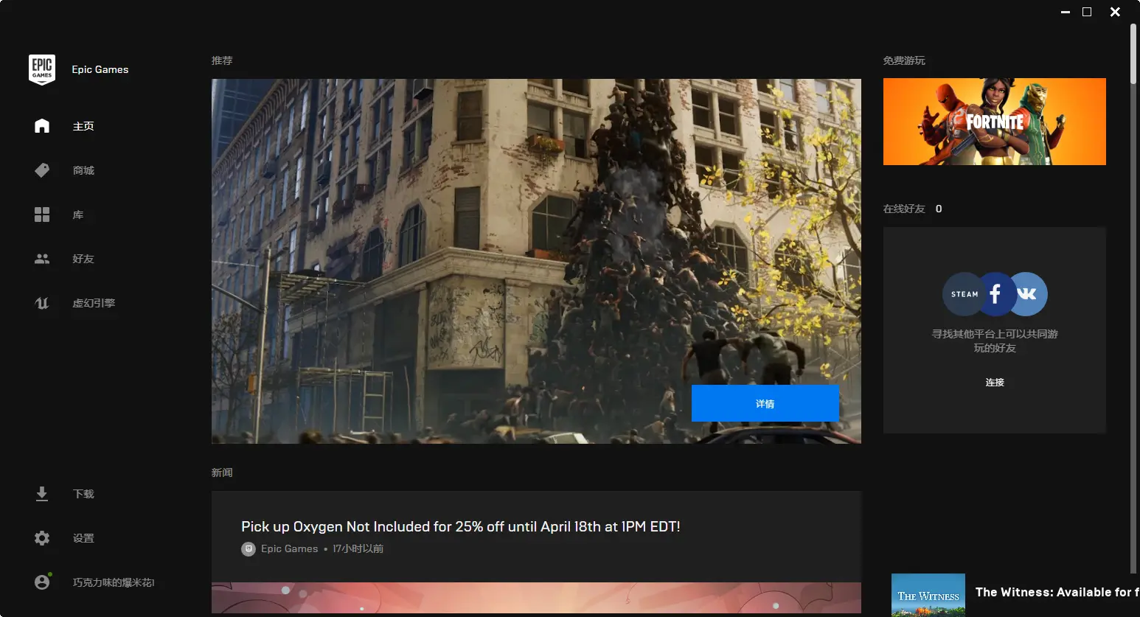Click the 推荐 recommended heading
This screenshot has height=617, width=1140.
click(222, 60)
